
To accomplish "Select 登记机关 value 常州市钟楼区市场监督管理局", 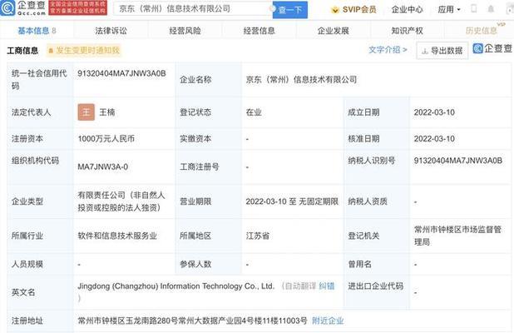I will (458, 236).
